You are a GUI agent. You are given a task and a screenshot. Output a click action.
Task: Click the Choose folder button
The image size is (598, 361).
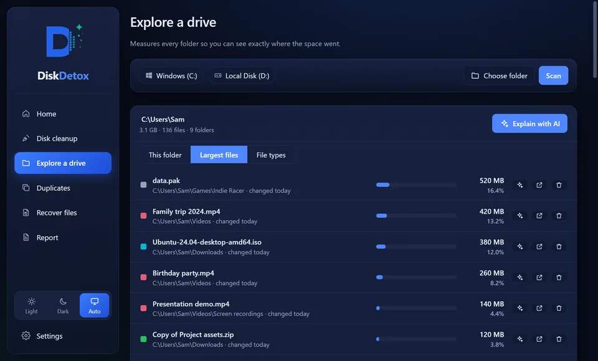click(x=499, y=75)
